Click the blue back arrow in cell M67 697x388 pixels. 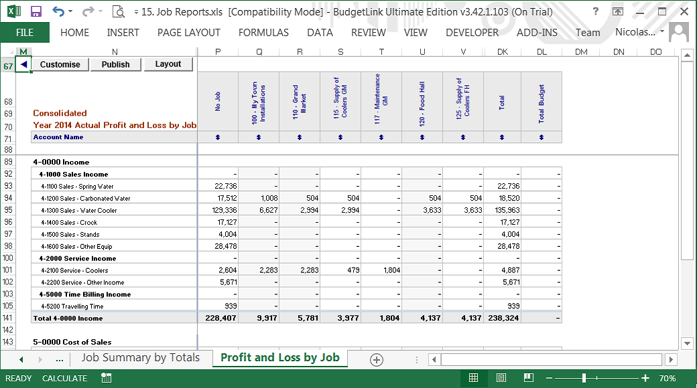click(23, 64)
